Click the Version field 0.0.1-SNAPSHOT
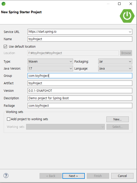 (80, 91)
